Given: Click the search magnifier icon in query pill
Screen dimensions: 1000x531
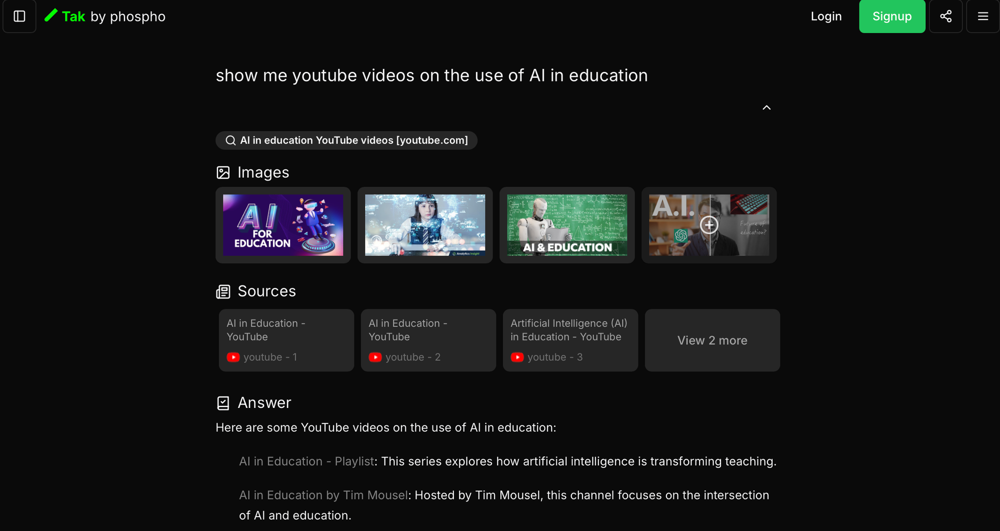Looking at the screenshot, I should coord(230,140).
